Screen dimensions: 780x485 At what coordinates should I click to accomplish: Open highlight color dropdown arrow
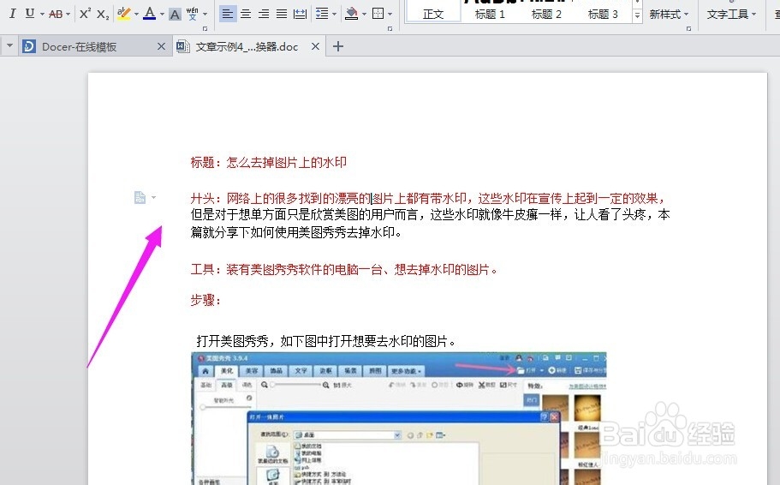[x=136, y=14]
